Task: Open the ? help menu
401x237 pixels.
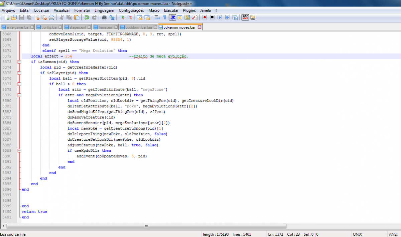Action: 216,10
